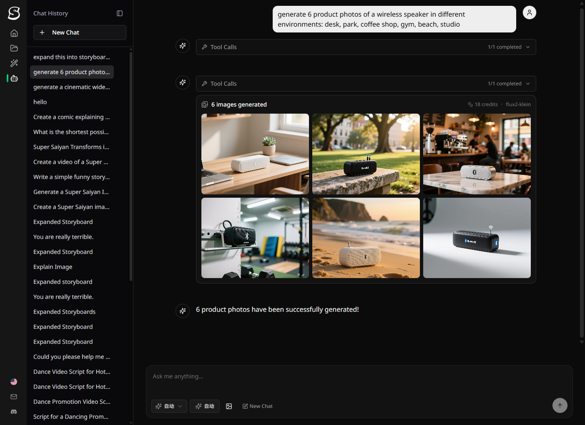Viewport: 585px width, 425px height.
Task: Open the mail icon in sidebar
Action: tap(14, 397)
